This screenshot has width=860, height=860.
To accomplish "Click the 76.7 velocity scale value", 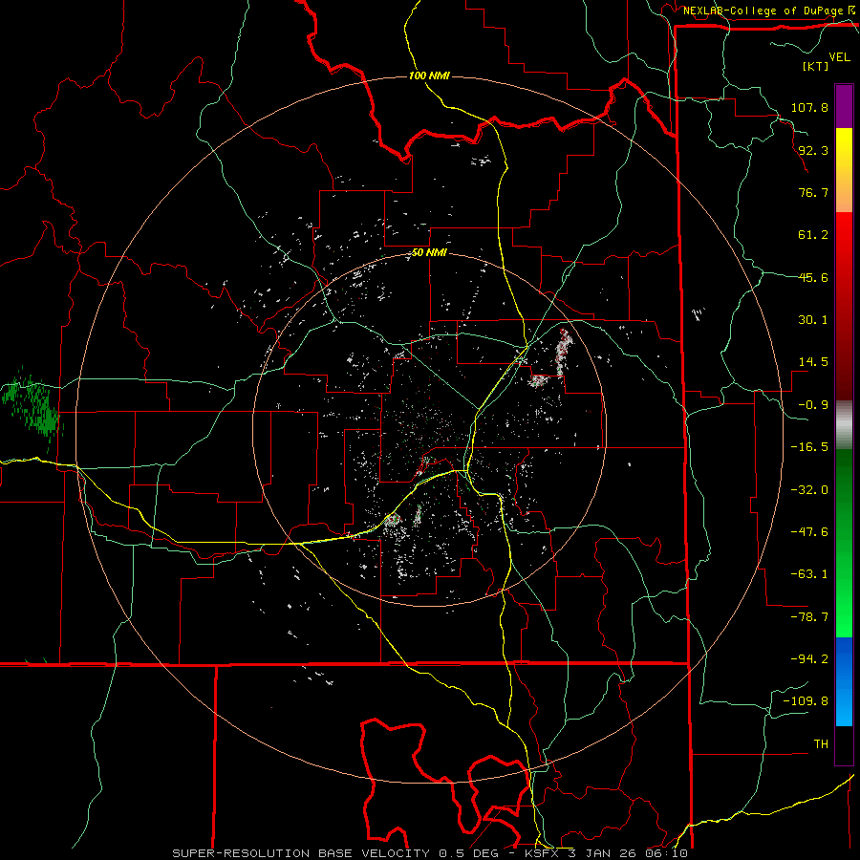I will (813, 192).
